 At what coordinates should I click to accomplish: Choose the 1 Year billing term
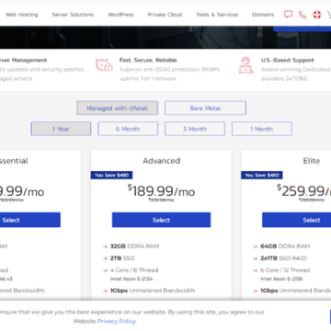[61, 129]
